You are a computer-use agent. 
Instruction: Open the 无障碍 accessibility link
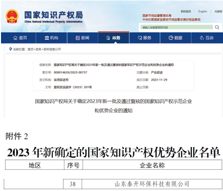pos(218,12)
